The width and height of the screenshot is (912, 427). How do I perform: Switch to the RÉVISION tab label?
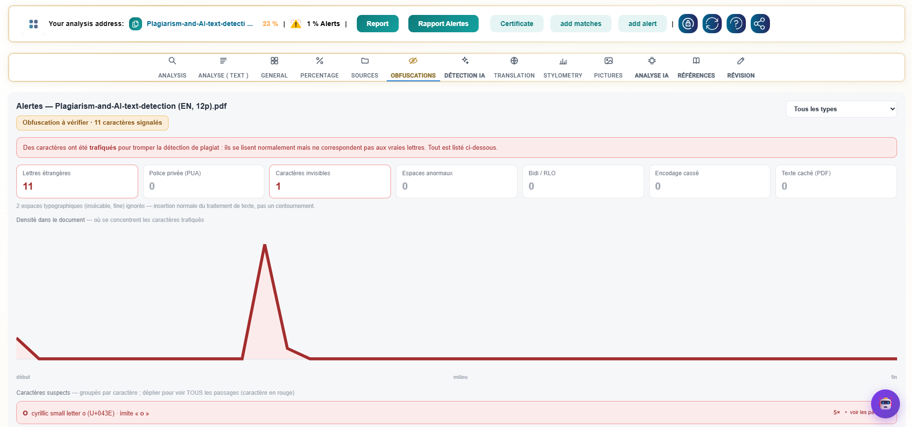click(x=741, y=76)
